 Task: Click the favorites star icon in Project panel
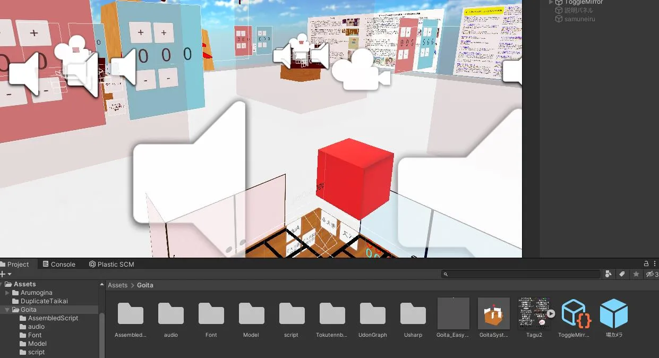click(x=636, y=274)
